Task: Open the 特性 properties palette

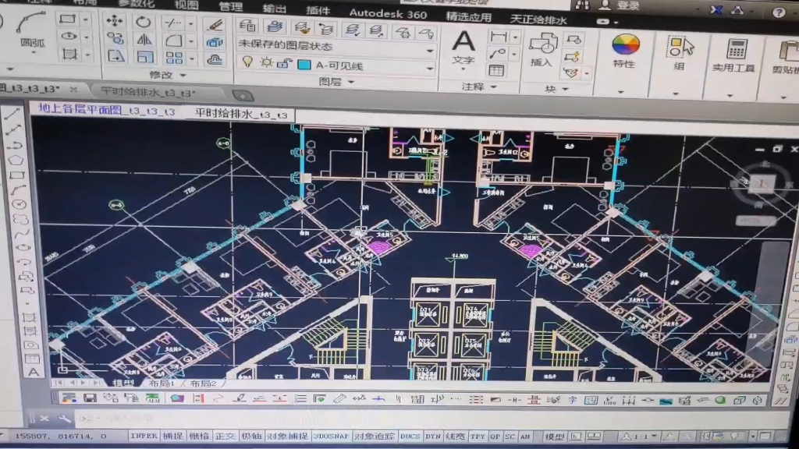Action: (624, 44)
